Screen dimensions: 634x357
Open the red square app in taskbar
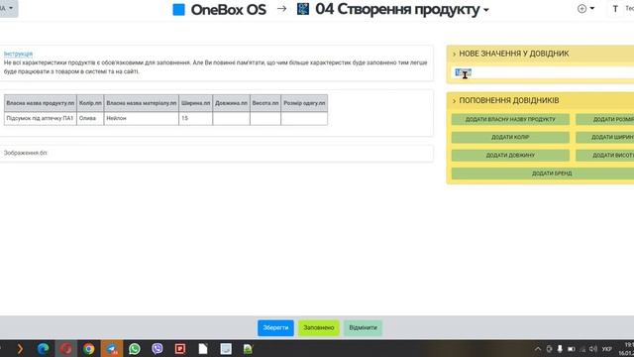pyautogui.click(x=180, y=348)
